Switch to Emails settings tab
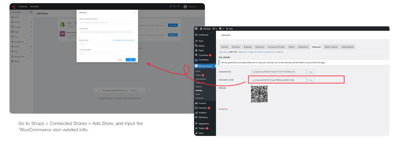This screenshot has width=399, height=147. [x=292, y=47]
